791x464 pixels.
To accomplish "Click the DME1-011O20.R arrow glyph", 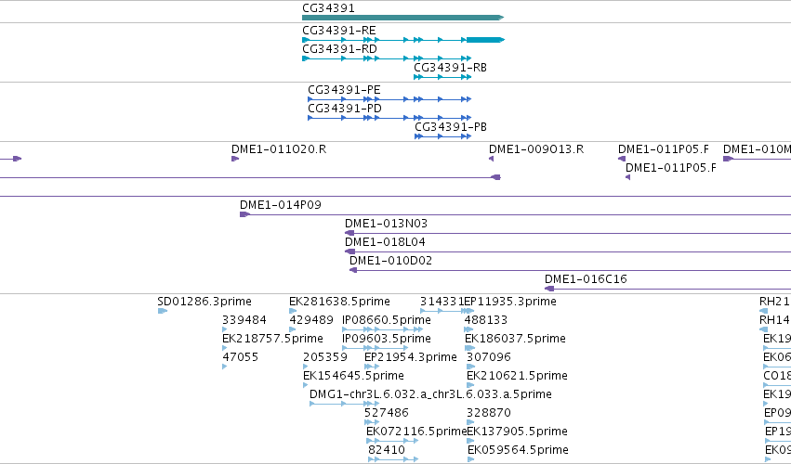I will pos(235,159).
